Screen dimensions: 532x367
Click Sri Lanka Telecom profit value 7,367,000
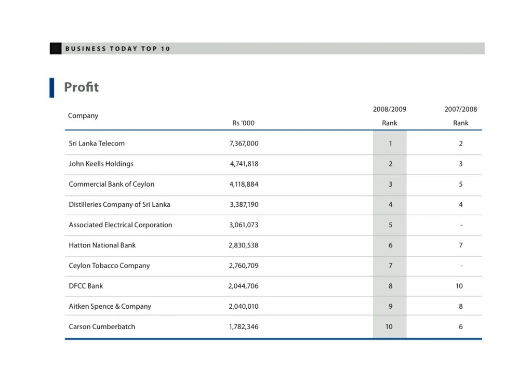tap(244, 143)
